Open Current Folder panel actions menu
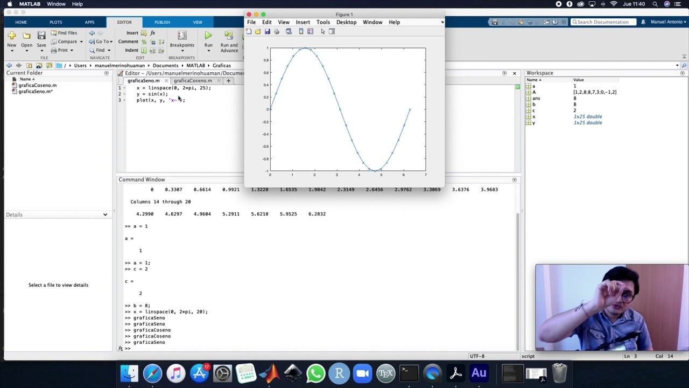 (x=106, y=73)
